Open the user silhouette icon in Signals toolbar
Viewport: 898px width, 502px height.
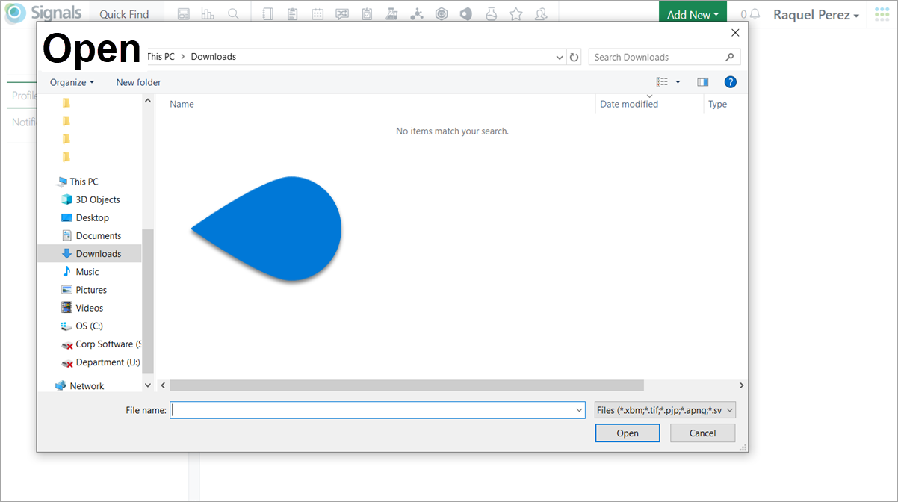(x=541, y=14)
